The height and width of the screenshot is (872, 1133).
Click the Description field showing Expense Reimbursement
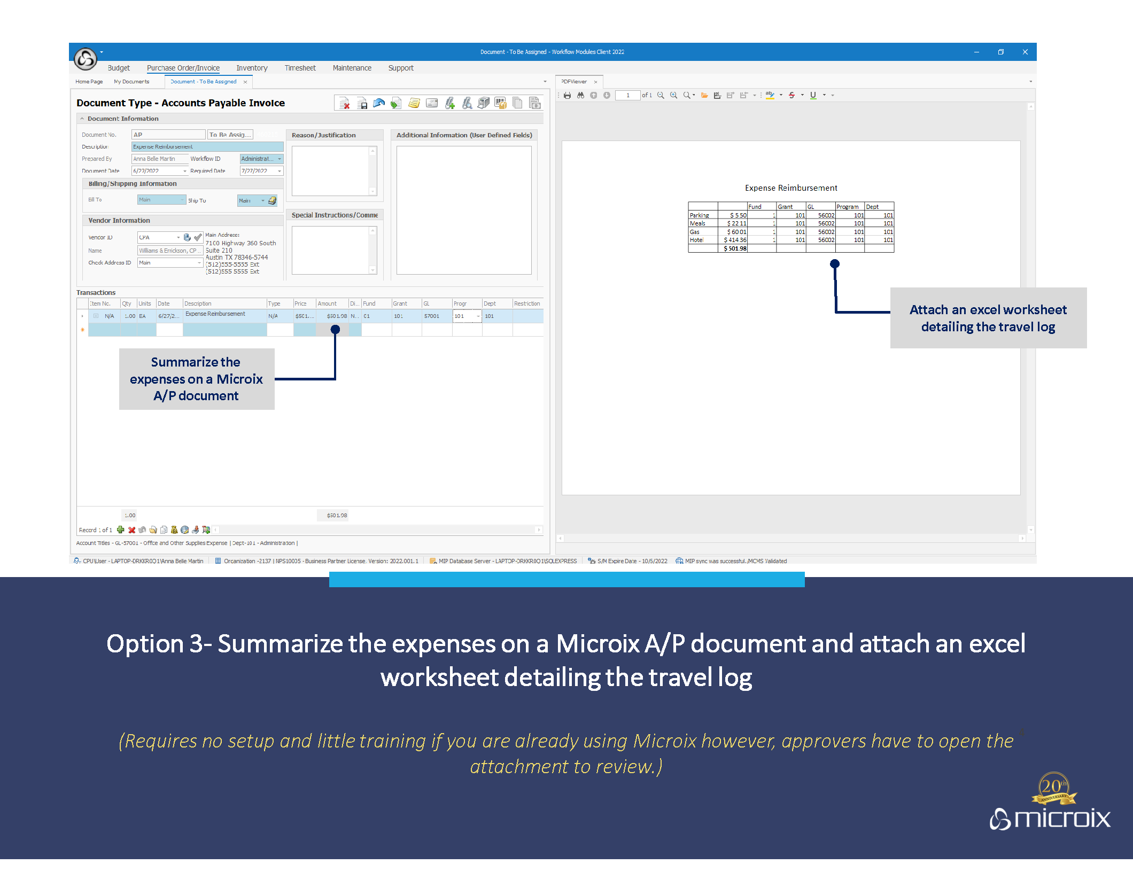[207, 147]
